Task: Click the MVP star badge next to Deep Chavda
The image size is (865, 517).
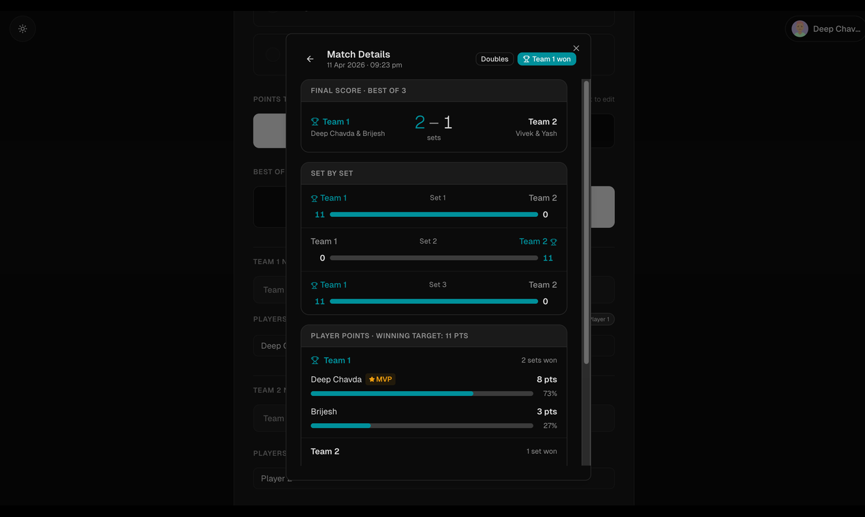Action: [x=380, y=379]
